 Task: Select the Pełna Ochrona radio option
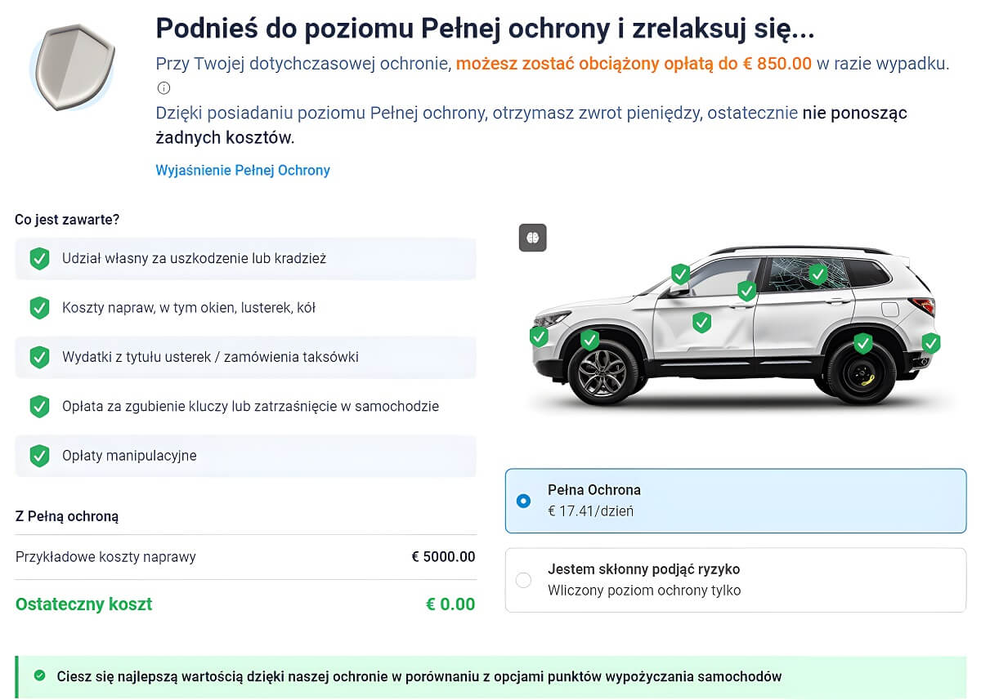[523, 501]
